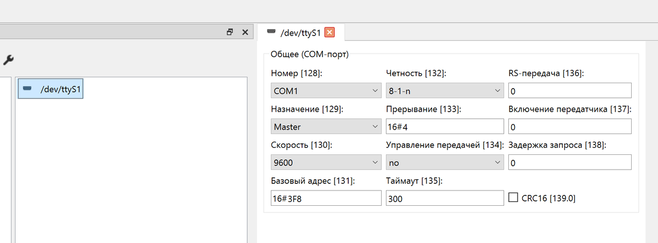
Task: Close the /dev/ttyS1 tab with red X
Action: pyautogui.click(x=330, y=32)
